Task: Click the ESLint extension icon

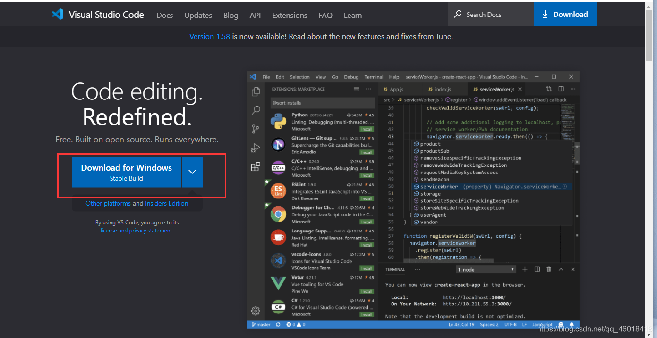Action: [x=278, y=191]
